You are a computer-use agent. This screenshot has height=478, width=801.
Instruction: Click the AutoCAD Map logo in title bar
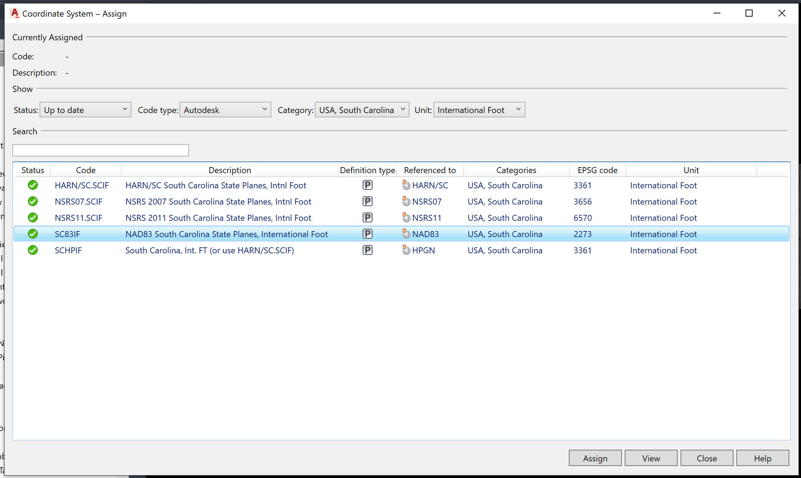point(14,13)
